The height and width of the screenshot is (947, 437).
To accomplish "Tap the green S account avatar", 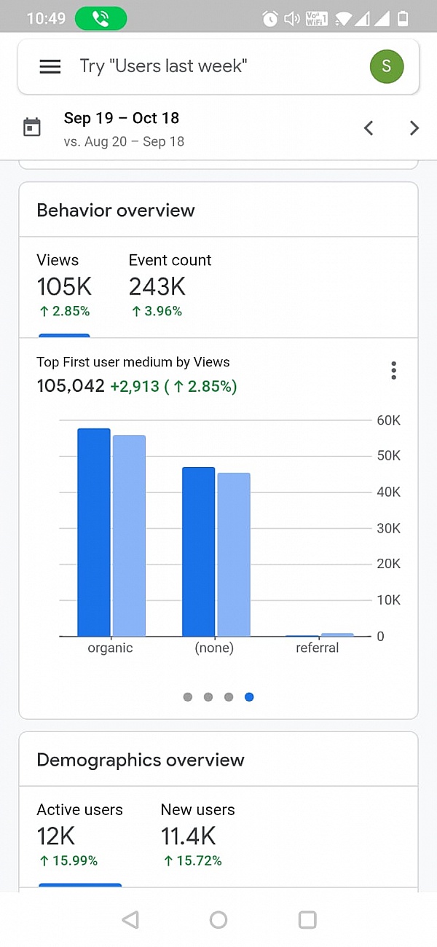I will 386,67.
